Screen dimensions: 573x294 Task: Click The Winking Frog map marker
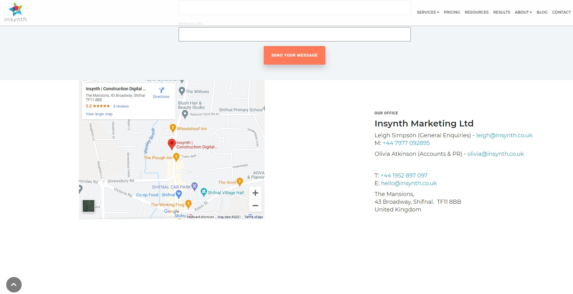click(188, 204)
